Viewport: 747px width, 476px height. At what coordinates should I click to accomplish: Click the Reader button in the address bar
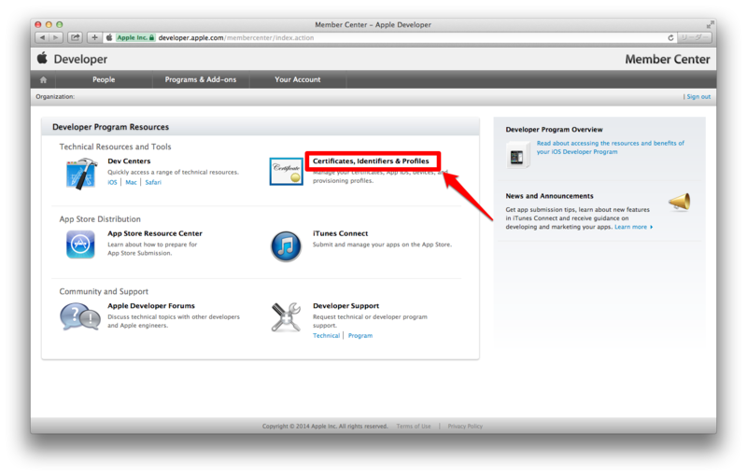click(694, 37)
